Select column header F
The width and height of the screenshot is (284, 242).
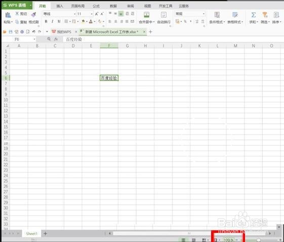pos(109,46)
